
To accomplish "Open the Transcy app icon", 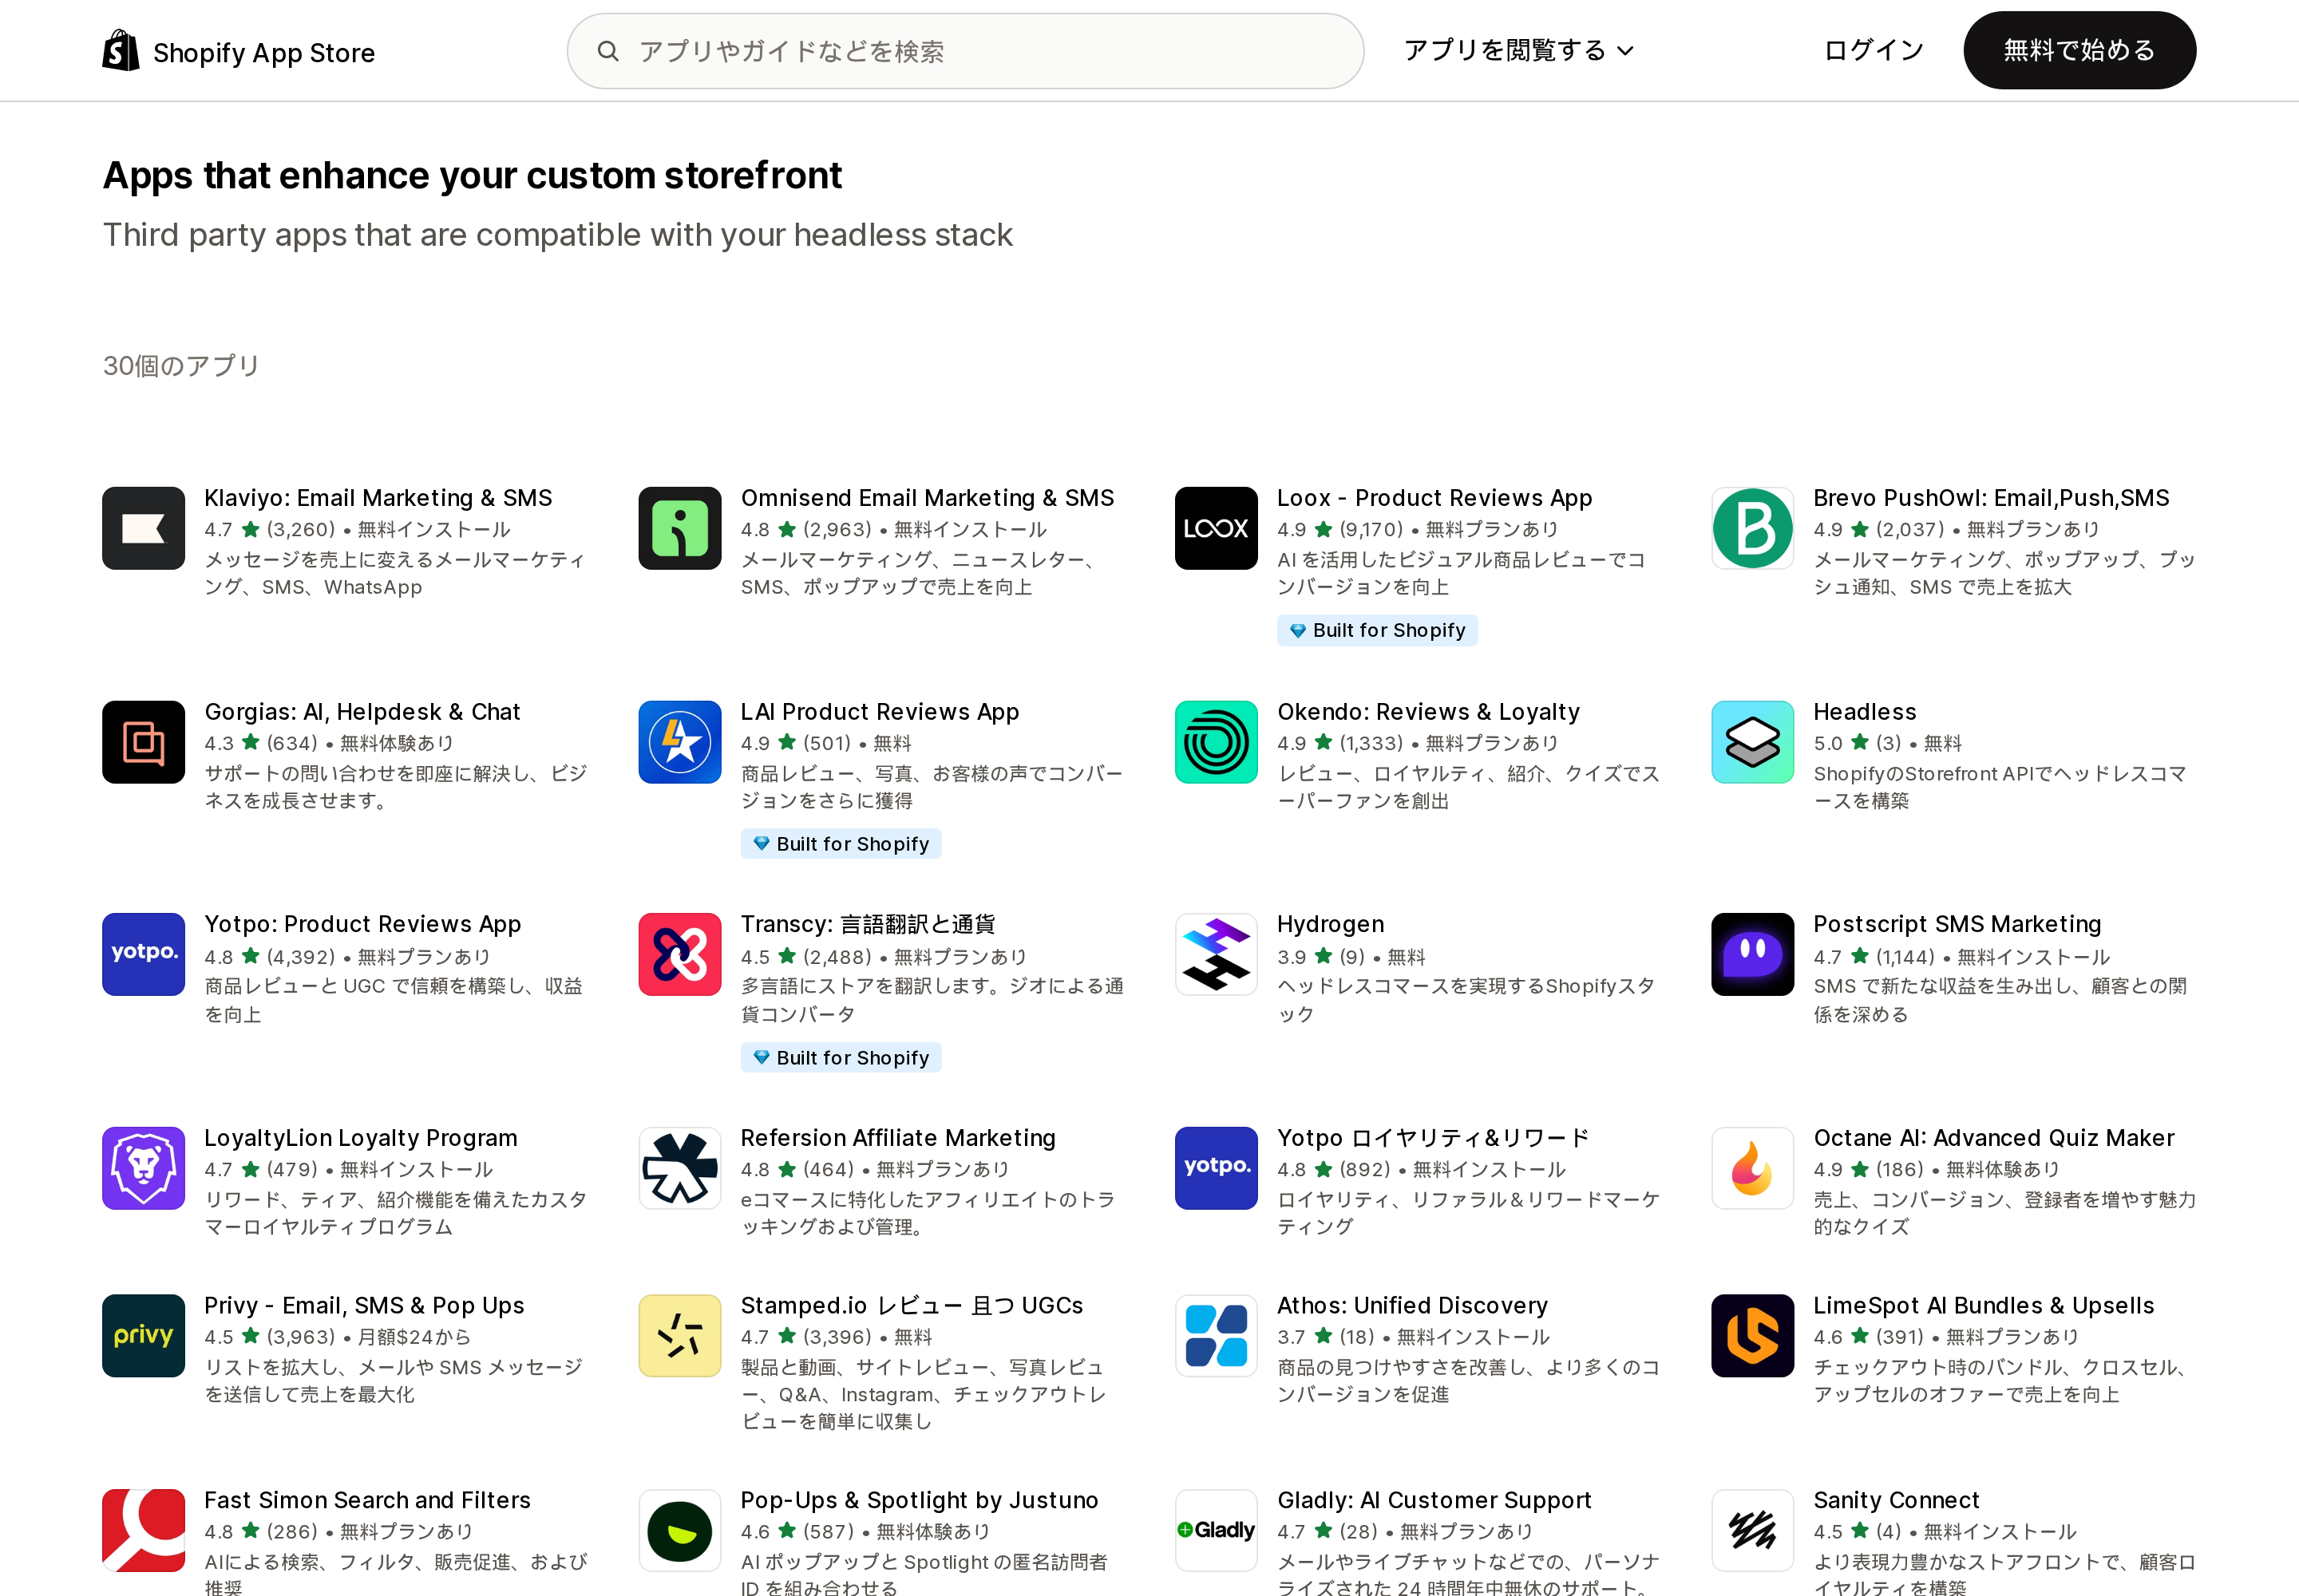I will click(x=679, y=954).
